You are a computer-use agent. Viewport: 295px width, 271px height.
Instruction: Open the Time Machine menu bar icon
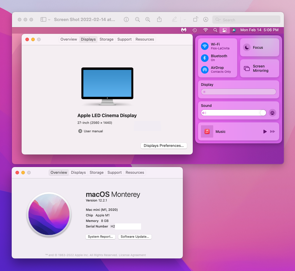[x=195, y=30]
